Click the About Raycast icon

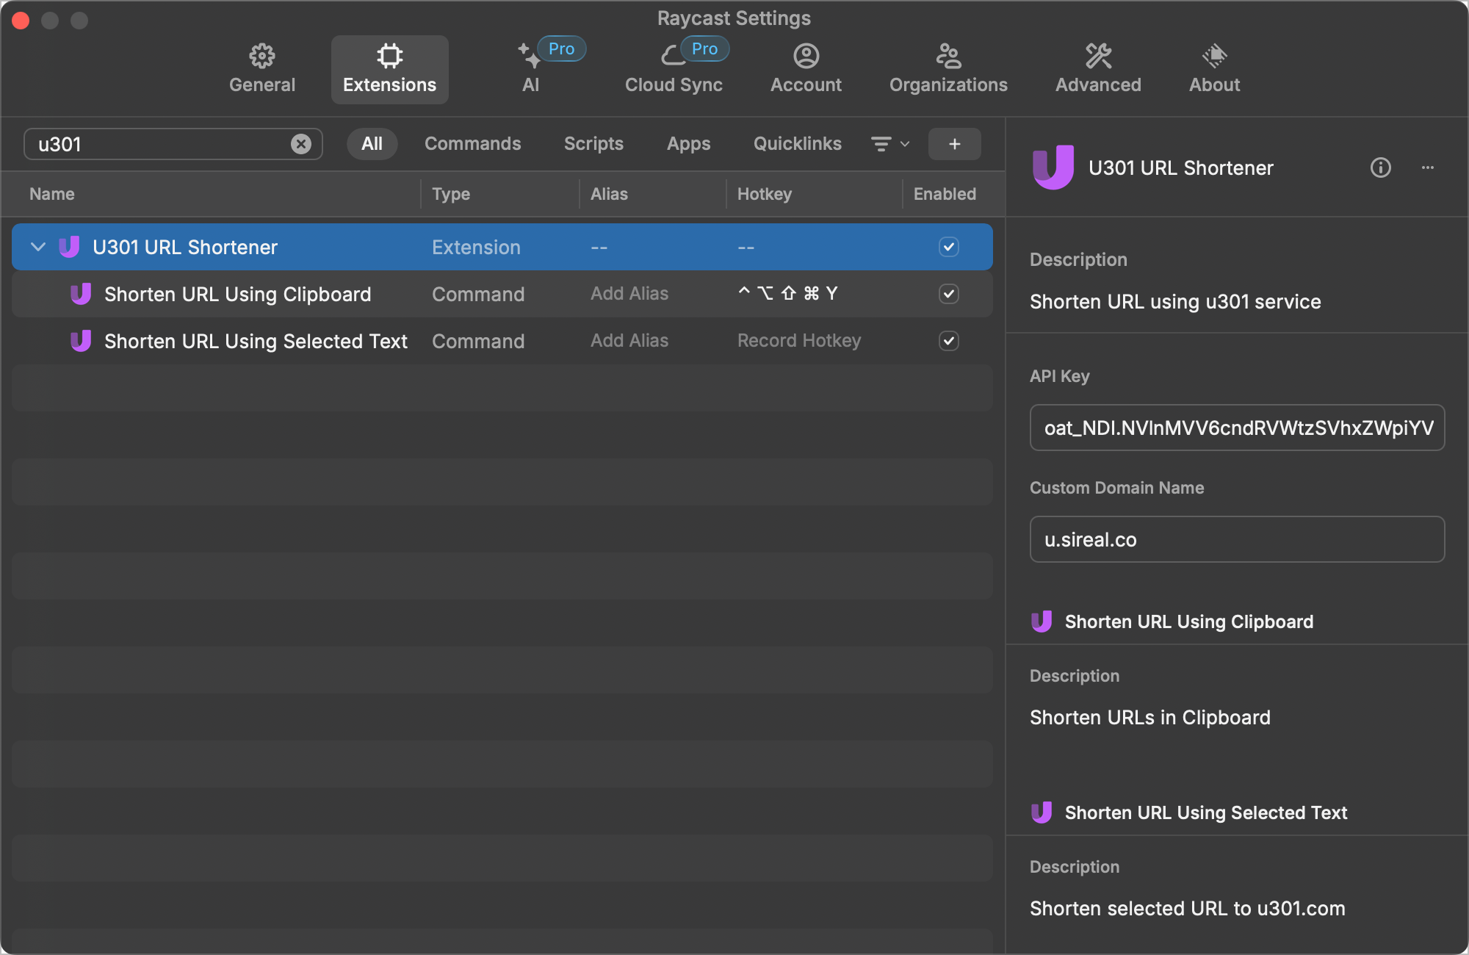[x=1214, y=55]
